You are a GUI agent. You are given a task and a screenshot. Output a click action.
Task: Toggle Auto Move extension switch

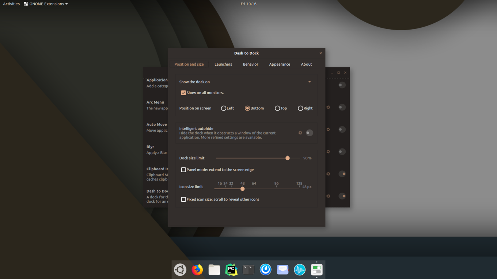coord(342,129)
